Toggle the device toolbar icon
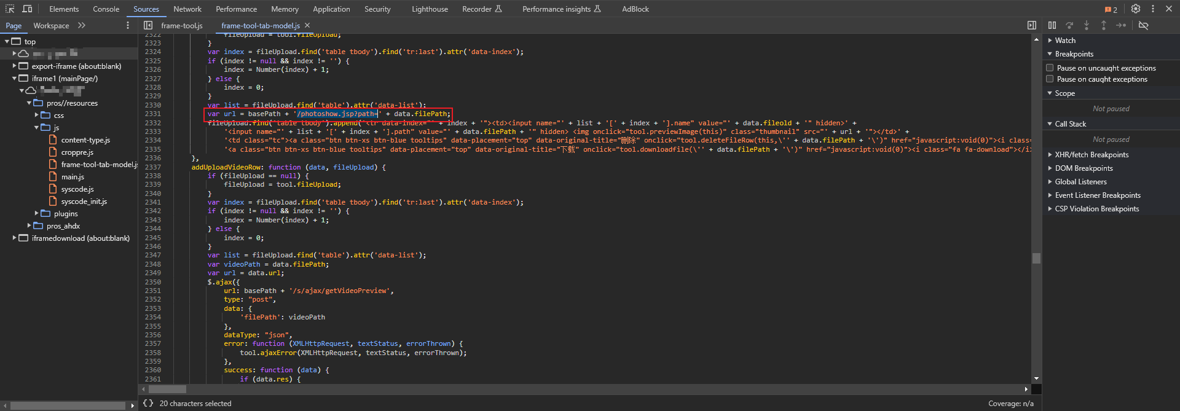 pos(27,9)
